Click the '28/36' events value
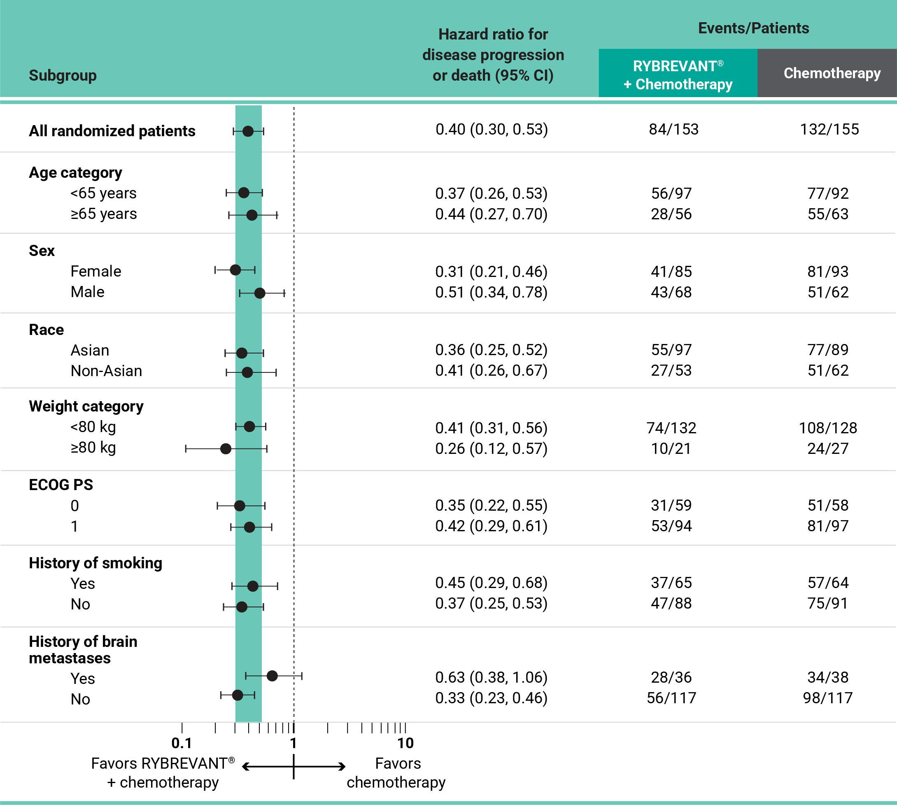897x809 pixels. coord(671,677)
